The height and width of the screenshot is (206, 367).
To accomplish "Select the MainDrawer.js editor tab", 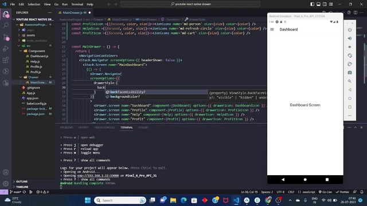I will pos(74,13).
